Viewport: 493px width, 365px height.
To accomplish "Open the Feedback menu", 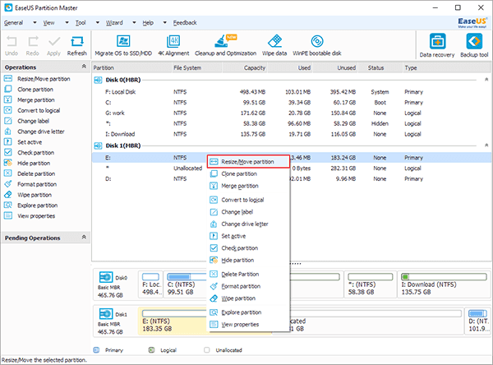I will (185, 23).
